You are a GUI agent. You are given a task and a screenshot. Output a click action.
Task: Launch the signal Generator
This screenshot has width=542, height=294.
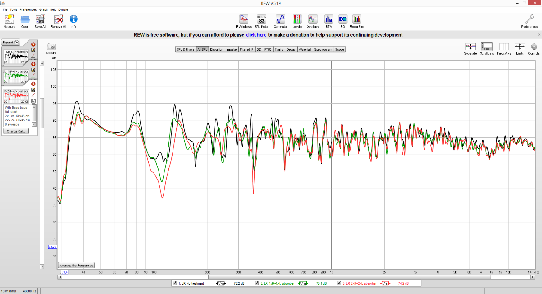[x=280, y=19]
